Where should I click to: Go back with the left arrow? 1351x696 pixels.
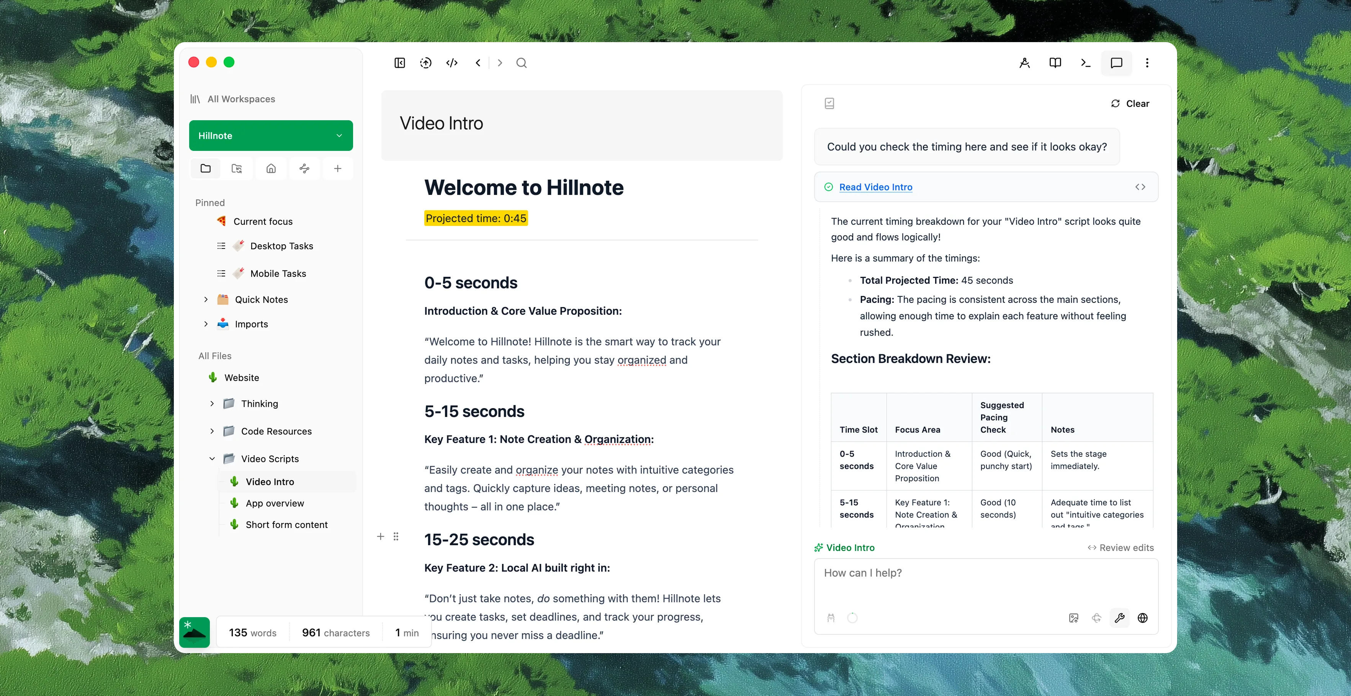point(478,63)
